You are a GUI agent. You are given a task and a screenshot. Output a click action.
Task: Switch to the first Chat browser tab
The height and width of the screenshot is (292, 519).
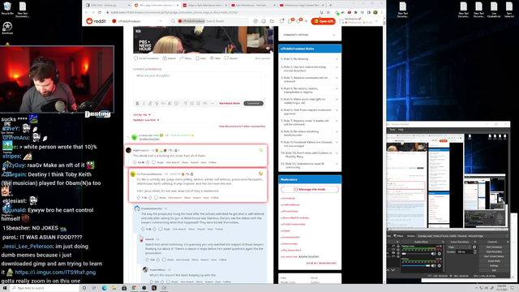pos(106,6)
